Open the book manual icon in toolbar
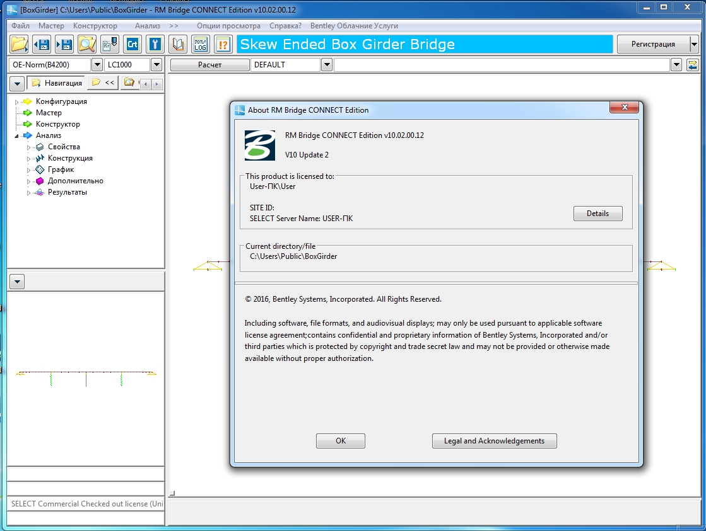Viewport: 706px width, 531px height. (x=179, y=44)
